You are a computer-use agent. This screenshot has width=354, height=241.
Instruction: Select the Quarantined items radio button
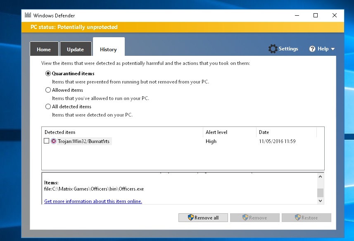[x=48, y=74]
